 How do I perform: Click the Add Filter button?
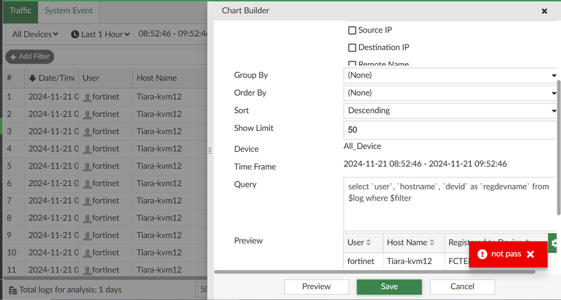coord(29,56)
